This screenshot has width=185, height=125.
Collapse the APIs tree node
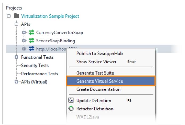[17, 24]
